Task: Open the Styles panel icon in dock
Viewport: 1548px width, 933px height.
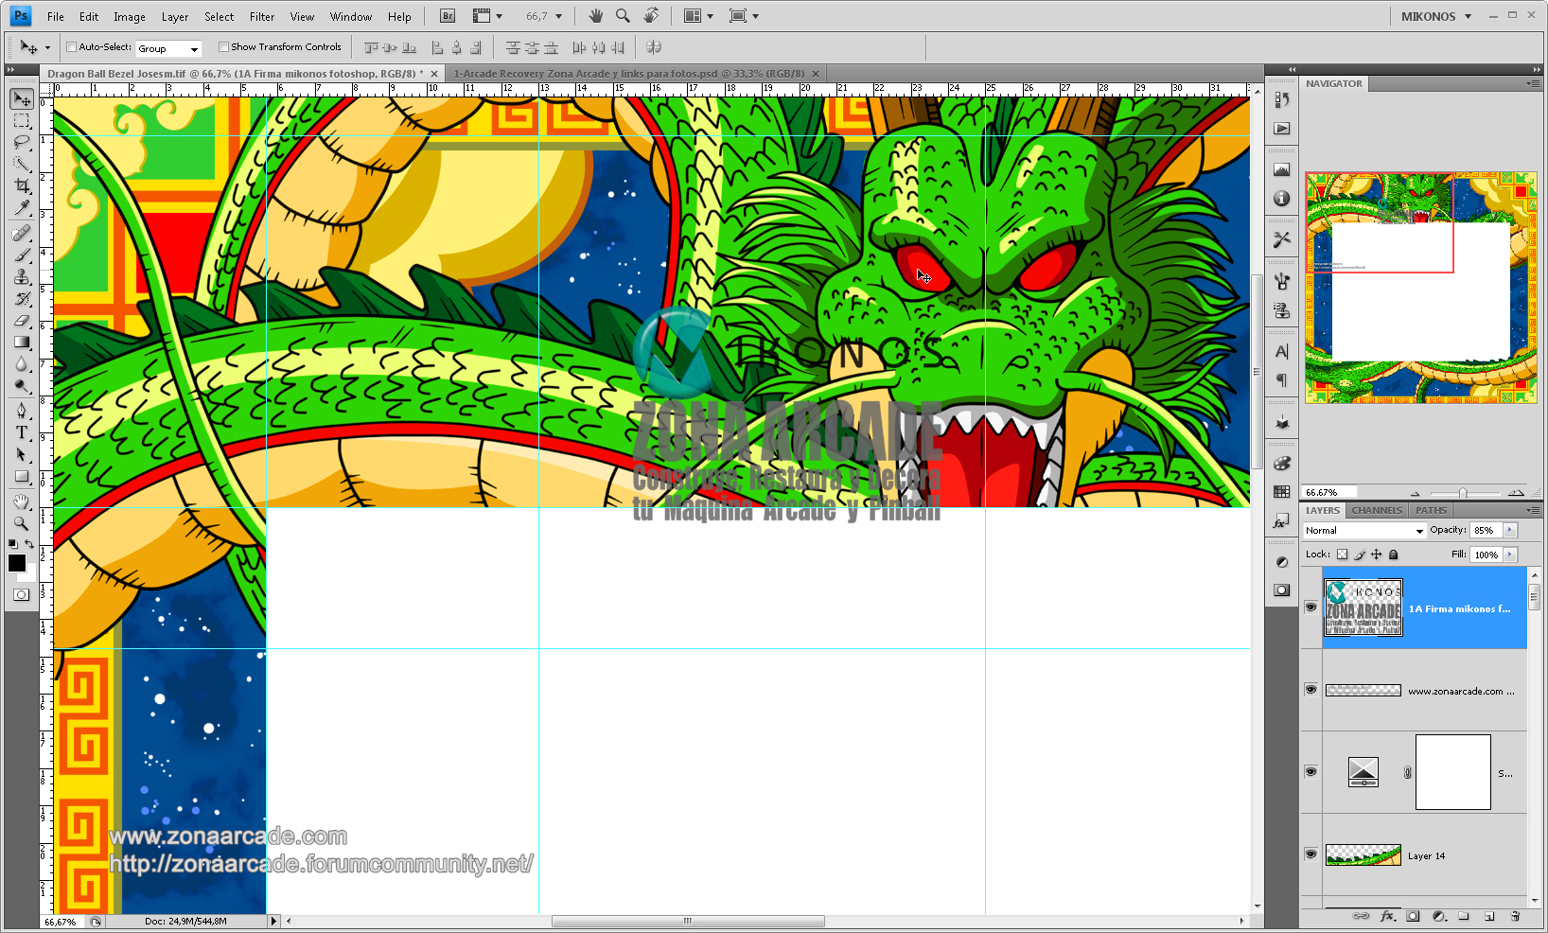Action: (x=1282, y=520)
